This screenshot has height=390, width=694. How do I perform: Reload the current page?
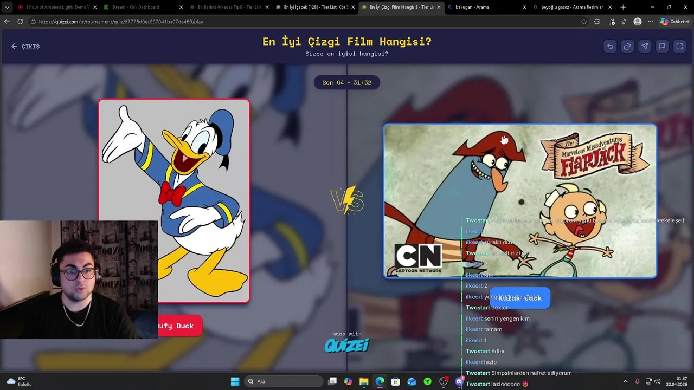(20, 22)
